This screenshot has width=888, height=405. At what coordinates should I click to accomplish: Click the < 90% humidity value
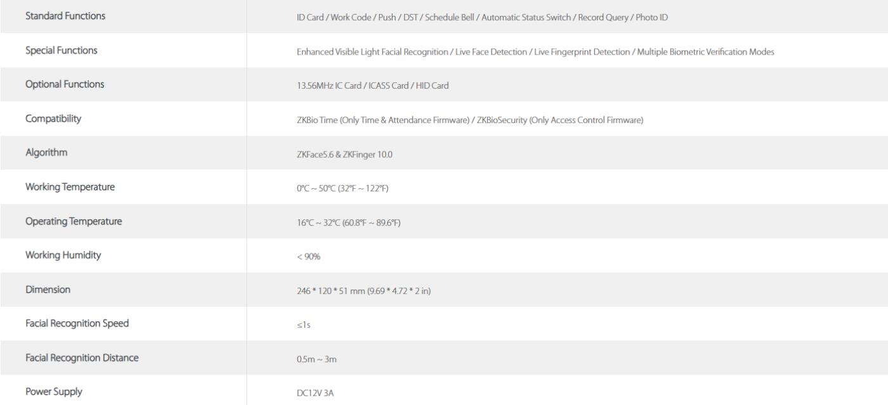tap(298, 257)
